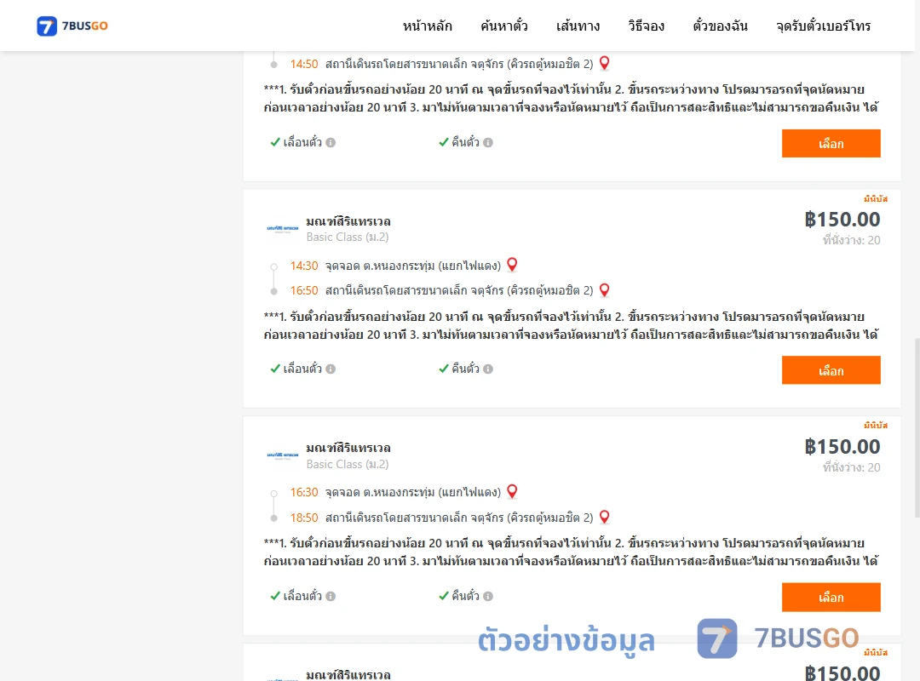This screenshot has height=681, width=920.
Task: Click info icon beside เลื่อนตั๋ว in top card
Action: [x=331, y=142]
